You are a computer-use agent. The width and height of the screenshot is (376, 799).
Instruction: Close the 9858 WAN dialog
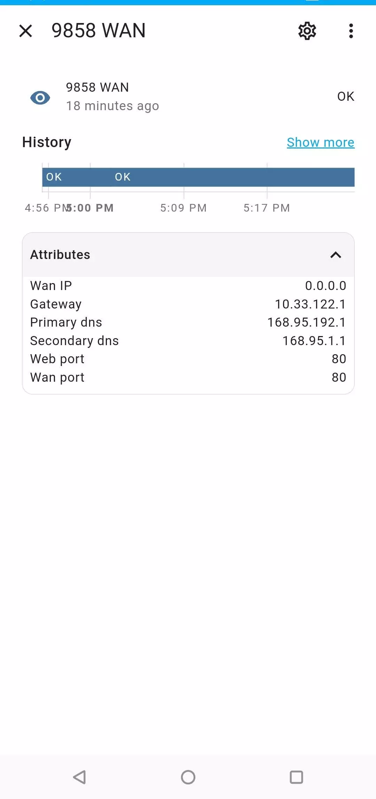tap(26, 31)
